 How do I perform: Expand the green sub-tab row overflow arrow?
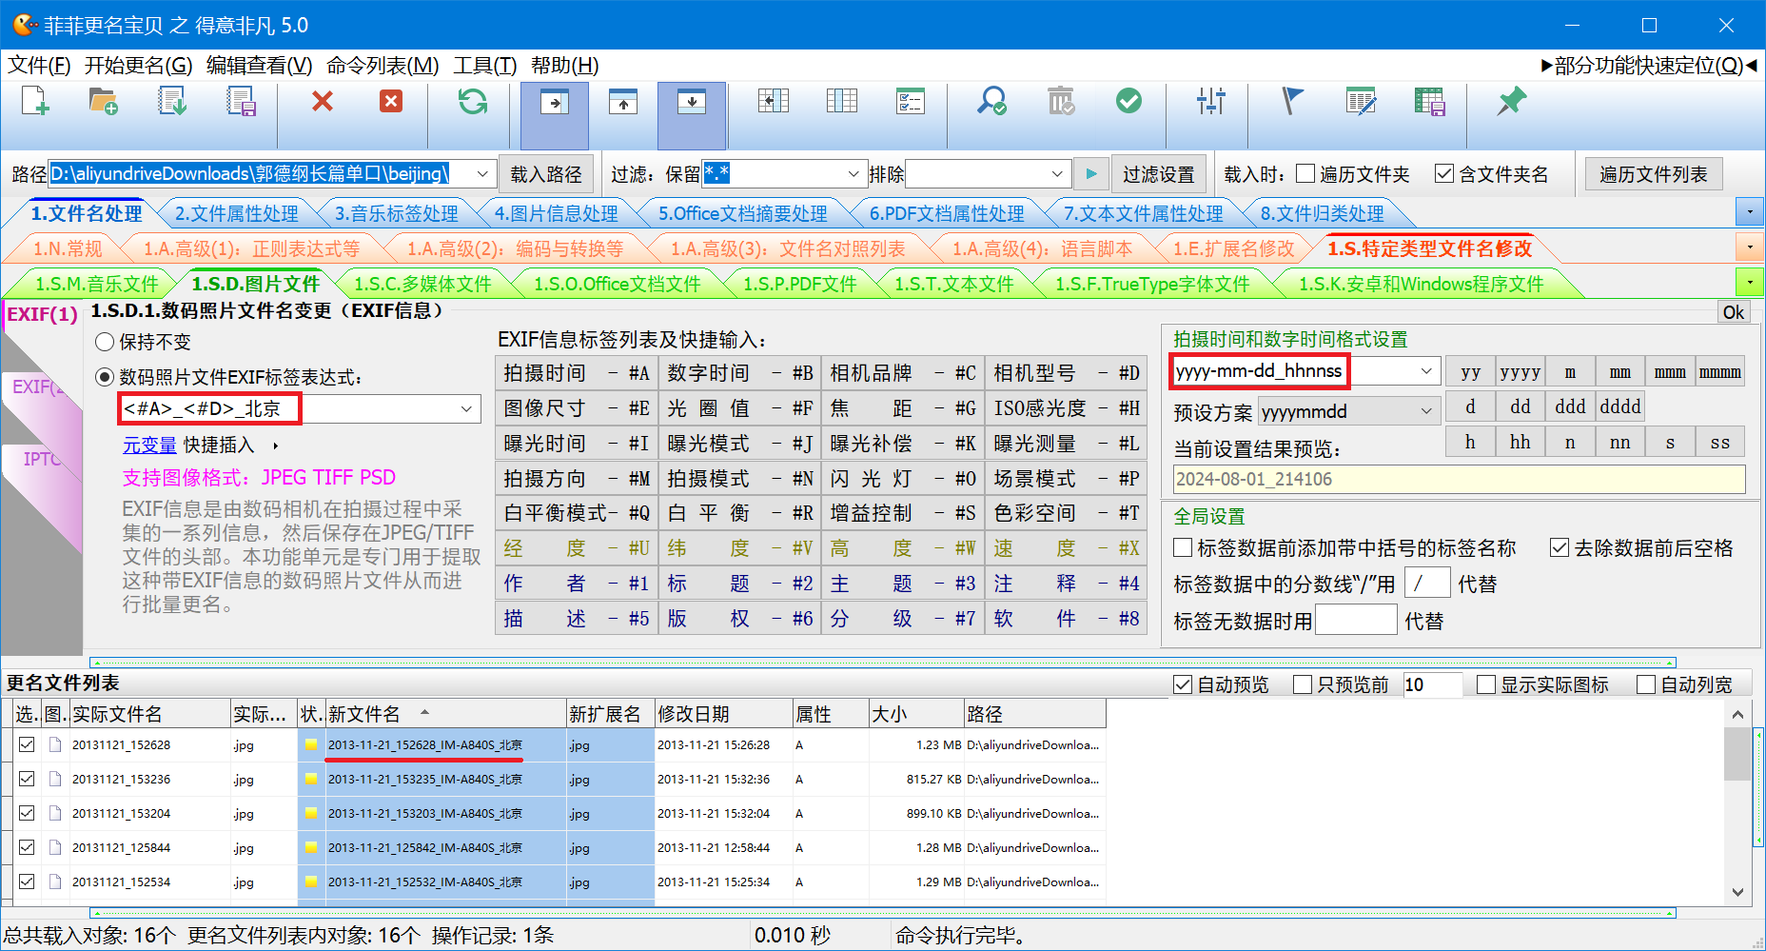pyautogui.click(x=1750, y=282)
